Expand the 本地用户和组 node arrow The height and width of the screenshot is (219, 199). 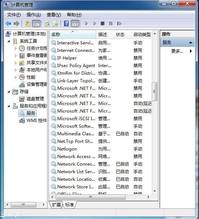click(15, 70)
